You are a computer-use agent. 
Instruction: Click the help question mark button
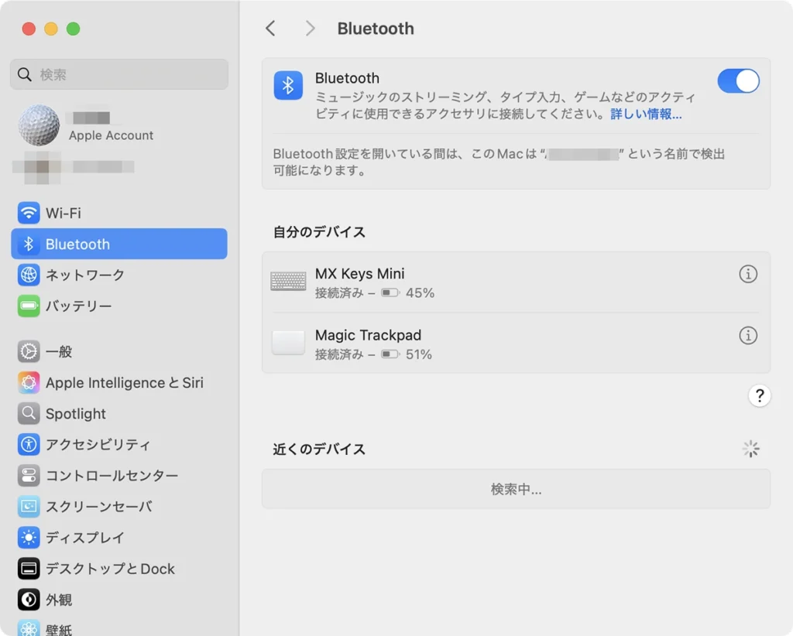759,395
